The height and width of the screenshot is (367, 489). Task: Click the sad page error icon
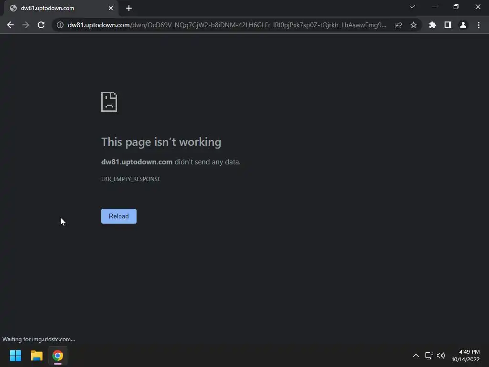(x=109, y=102)
